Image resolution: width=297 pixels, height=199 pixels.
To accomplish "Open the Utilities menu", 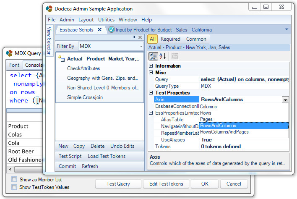I will click(x=106, y=20).
